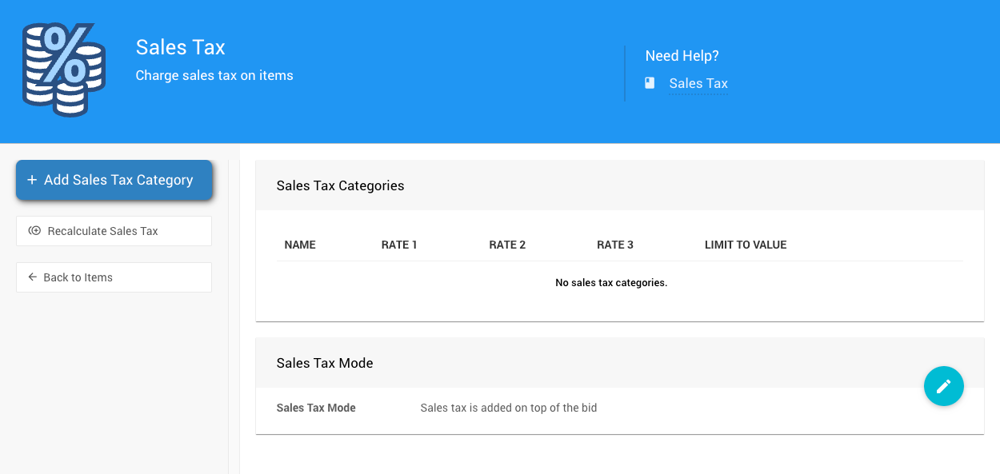Click the 'Need Help?' heading
The image size is (1000, 474).
coord(682,56)
